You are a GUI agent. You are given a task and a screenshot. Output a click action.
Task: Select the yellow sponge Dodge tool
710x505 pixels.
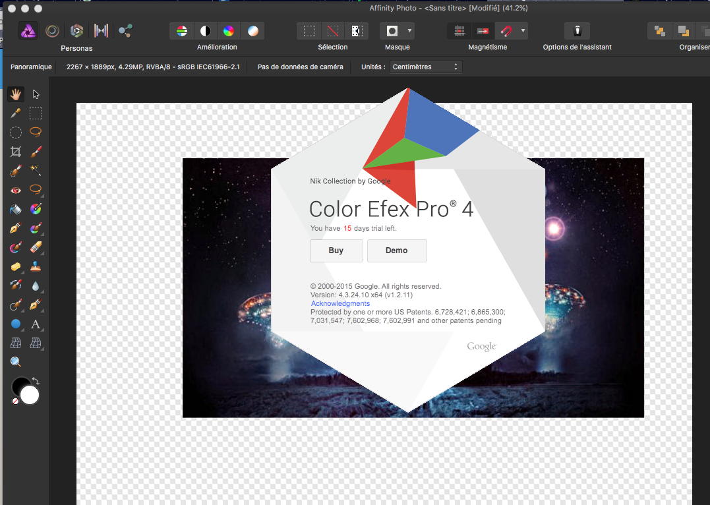tap(16, 266)
